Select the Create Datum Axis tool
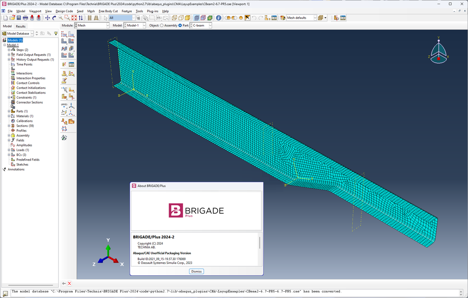The width and height of the screenshot is (468, 298). pos(71,106)
